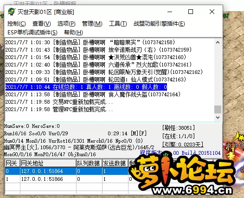The width and height of the screenshot is (244, 198).
Task: Select log line with 暗暗果实
Action: [90, 42]
